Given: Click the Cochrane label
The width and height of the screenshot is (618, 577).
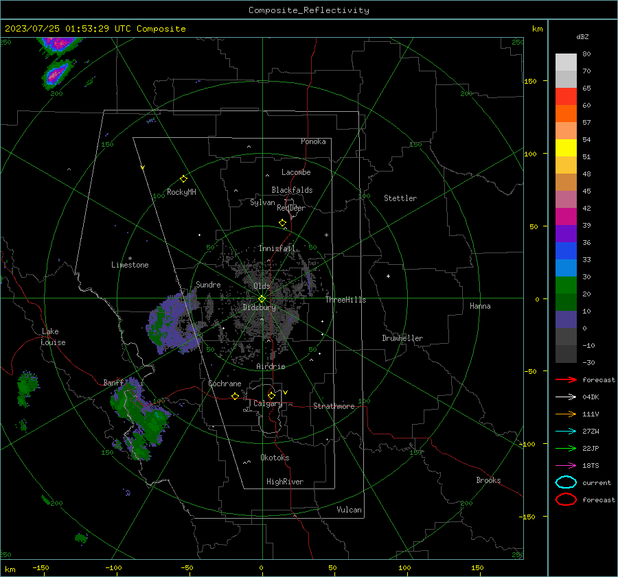Looking at the screenshot, I should click(225, 384).
